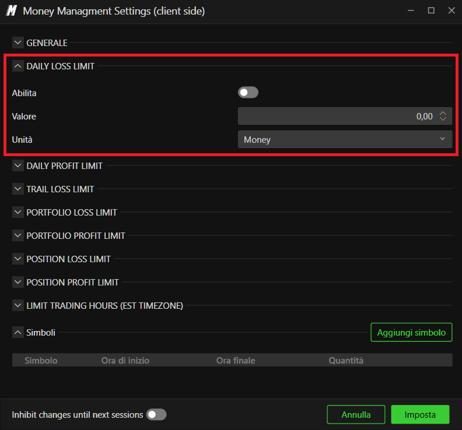The image size is (462, 430).
Task: Click the Aggiungi simbolo button
Action: point(411,332)
